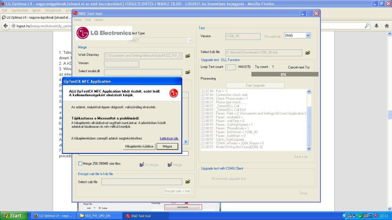Firefox back arrow button
Image resolution: width=392 pixels, height=220 pixels.
[5, 26]
